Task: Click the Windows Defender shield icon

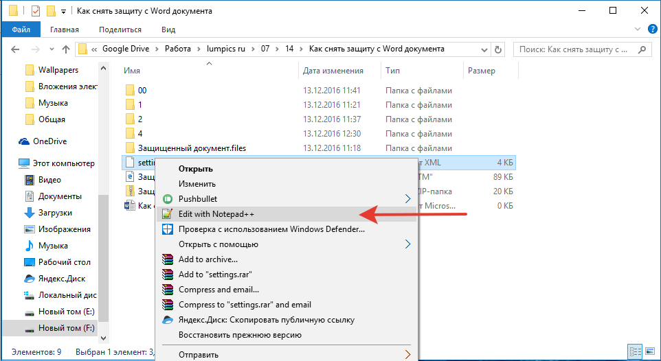Action: [167, 229]
